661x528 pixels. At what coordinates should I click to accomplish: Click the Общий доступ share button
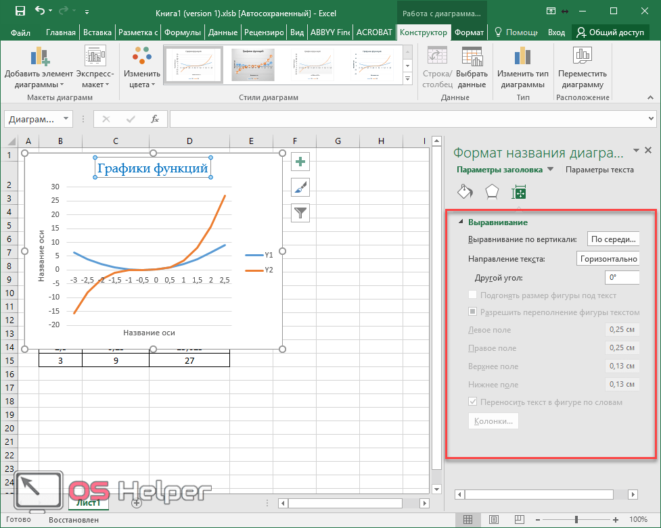[610, 32]
